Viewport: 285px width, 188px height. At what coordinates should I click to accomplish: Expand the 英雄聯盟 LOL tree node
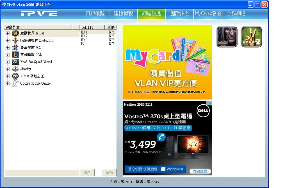7,55
